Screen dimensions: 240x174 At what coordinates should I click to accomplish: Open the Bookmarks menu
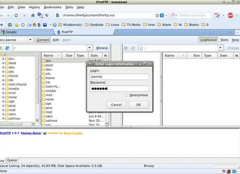point(52,7)
